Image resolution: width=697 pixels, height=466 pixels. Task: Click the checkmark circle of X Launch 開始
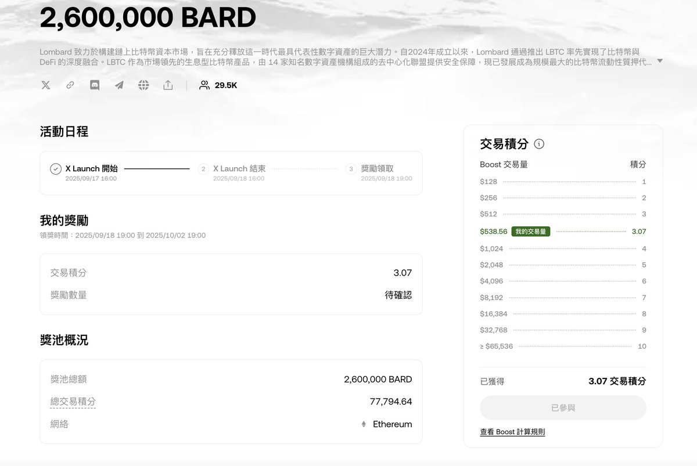pos(56,169)
